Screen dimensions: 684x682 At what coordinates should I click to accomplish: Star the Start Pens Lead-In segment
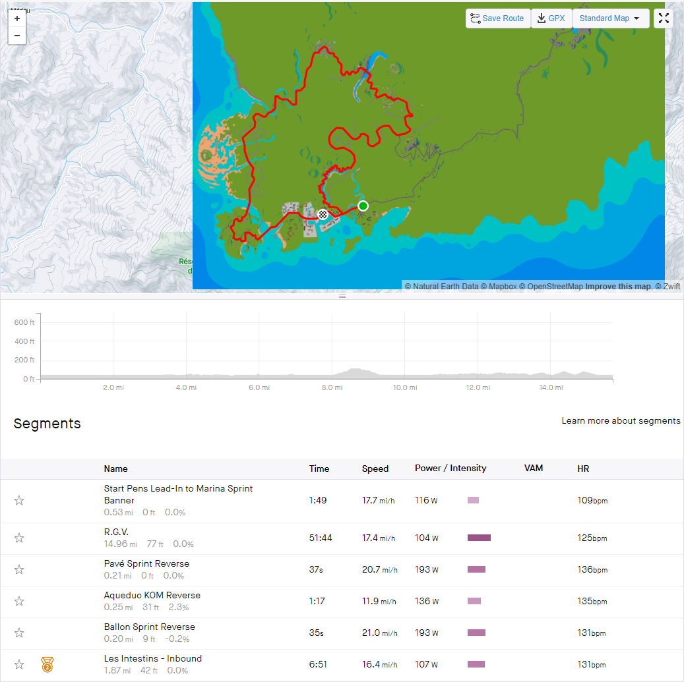(x=18, y=500)
